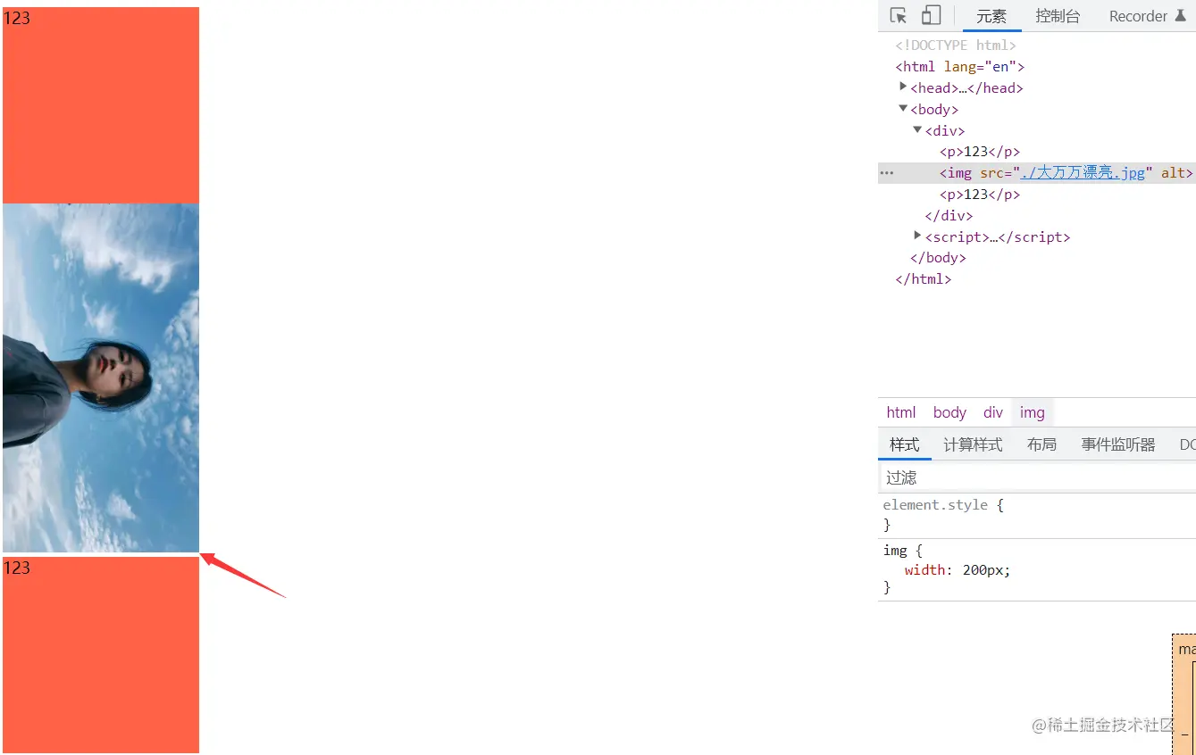The height and width of the screenshot is (755, 1196).
Task: Select the body breadcrumb
Action: pos(949,412)
